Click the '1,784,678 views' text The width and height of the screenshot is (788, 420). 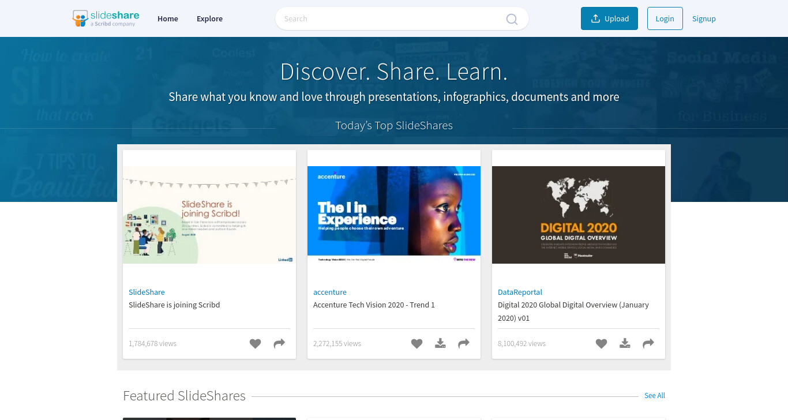pos(152,343)
